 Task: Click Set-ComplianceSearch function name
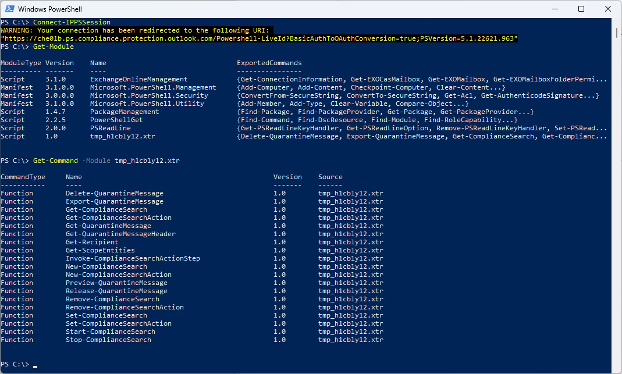106,315
